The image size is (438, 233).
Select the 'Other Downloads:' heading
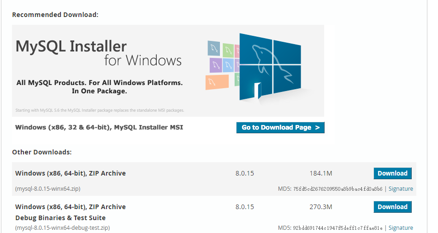(x=42, y=152)
